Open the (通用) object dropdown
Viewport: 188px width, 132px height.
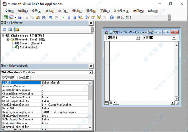(x=138, y=38)
